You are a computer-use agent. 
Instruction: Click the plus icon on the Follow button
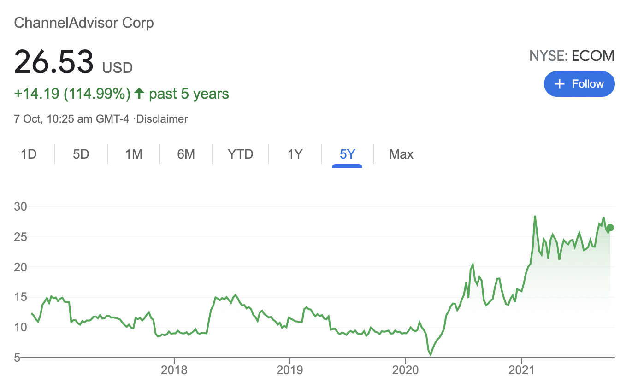coord(560,84)
